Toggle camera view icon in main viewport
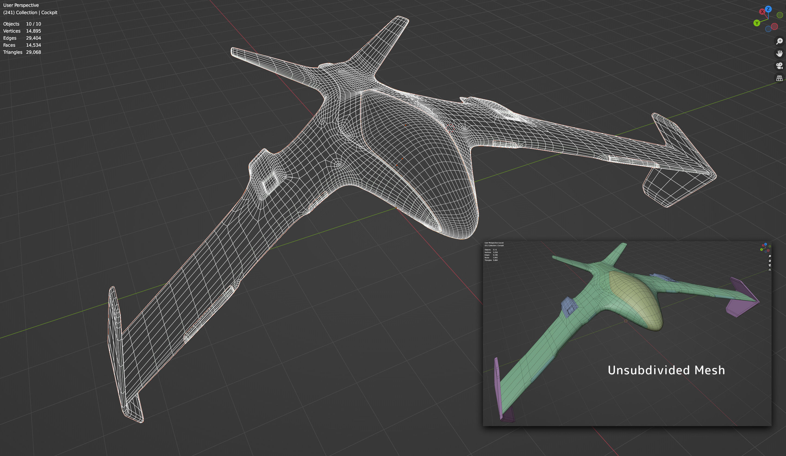 tap(779, 66)
